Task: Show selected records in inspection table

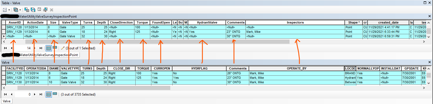Action: click(x=55, y=48)
